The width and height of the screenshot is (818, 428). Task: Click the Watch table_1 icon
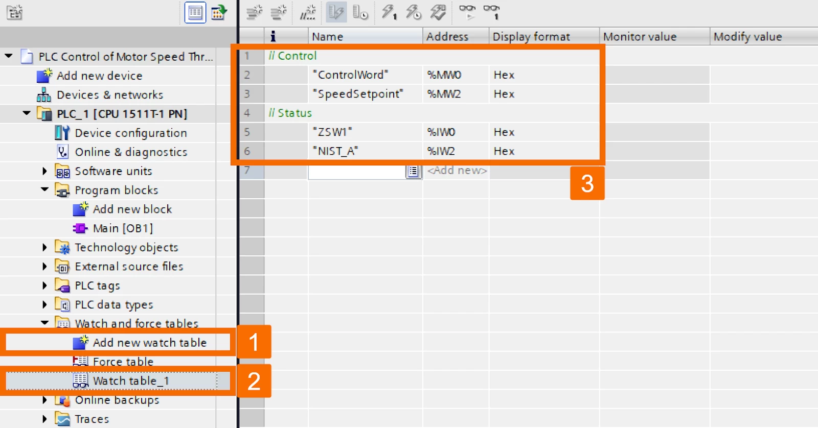pos(80,381)
